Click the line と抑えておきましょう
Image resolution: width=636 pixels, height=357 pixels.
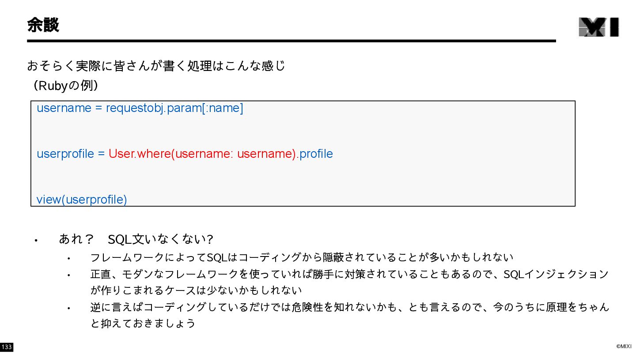[x=143, y=324]
